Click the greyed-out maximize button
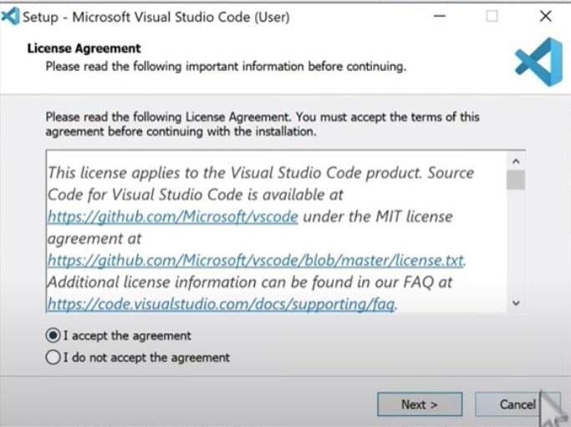Image resolution: width=571 pixels, height=427 pixels. [492, 16]
